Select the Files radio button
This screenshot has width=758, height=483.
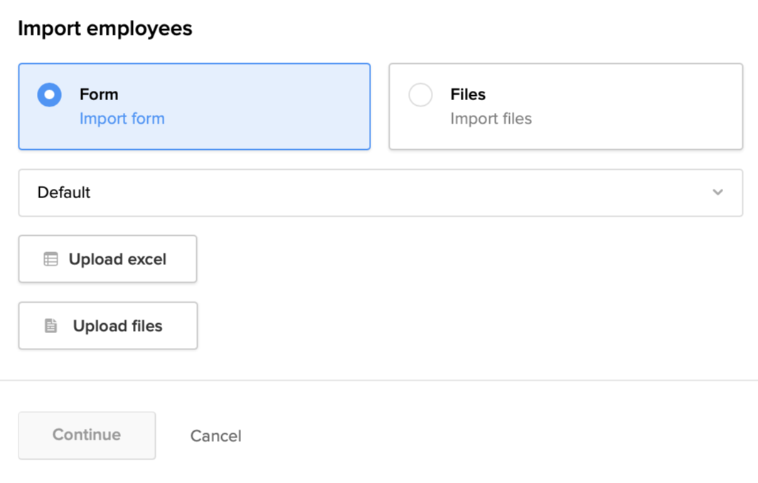click(420, 94)
